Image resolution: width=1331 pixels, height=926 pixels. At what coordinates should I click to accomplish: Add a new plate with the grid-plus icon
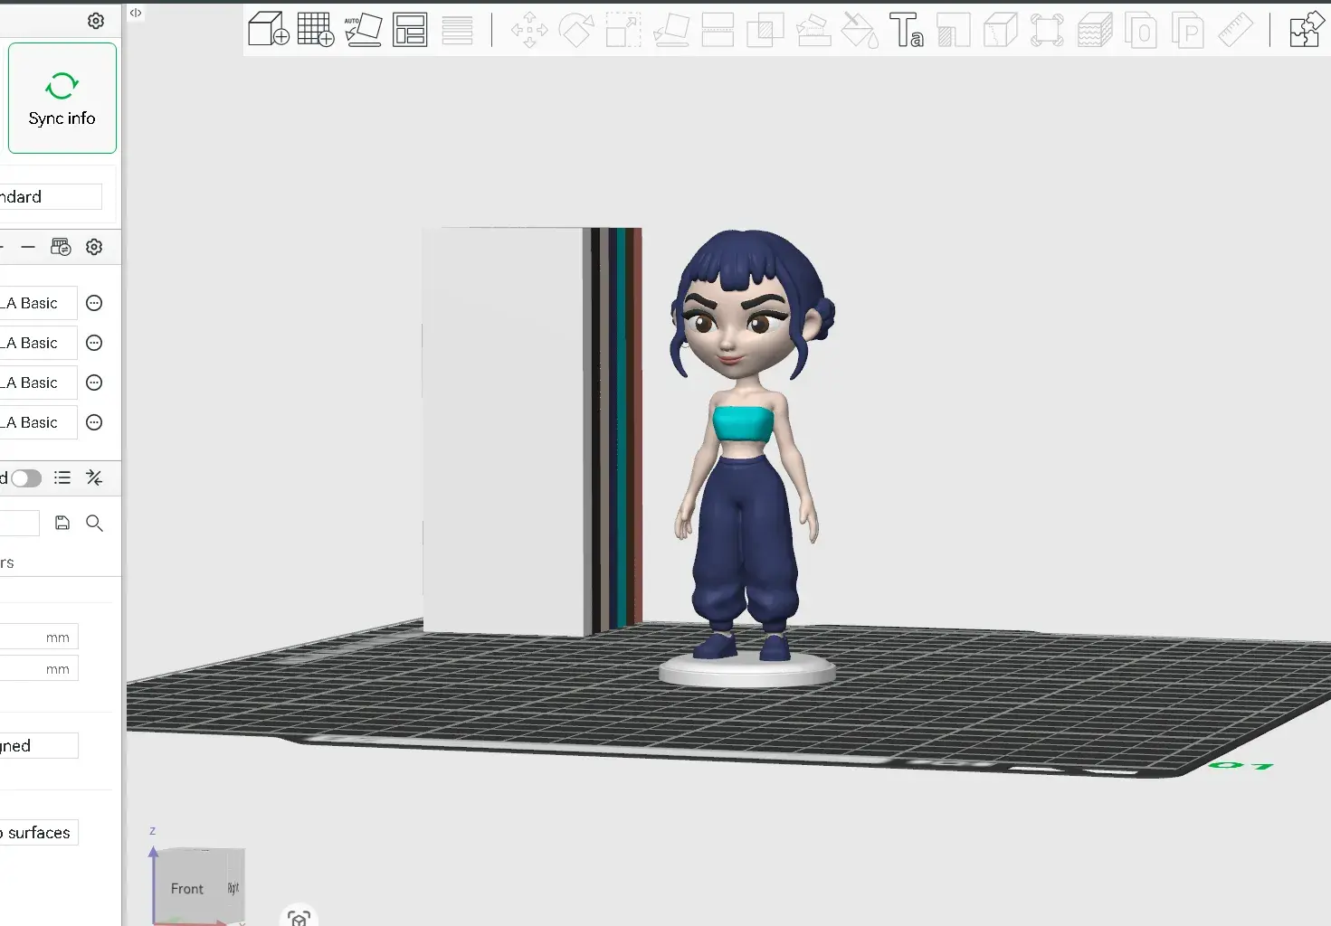pyautogui.click(x=316, y=29)
